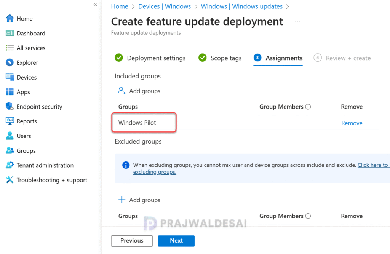Image resolution: width=390 pixels, height=254 pixels.
Task: Click the Next button
Action: point(176,241)
